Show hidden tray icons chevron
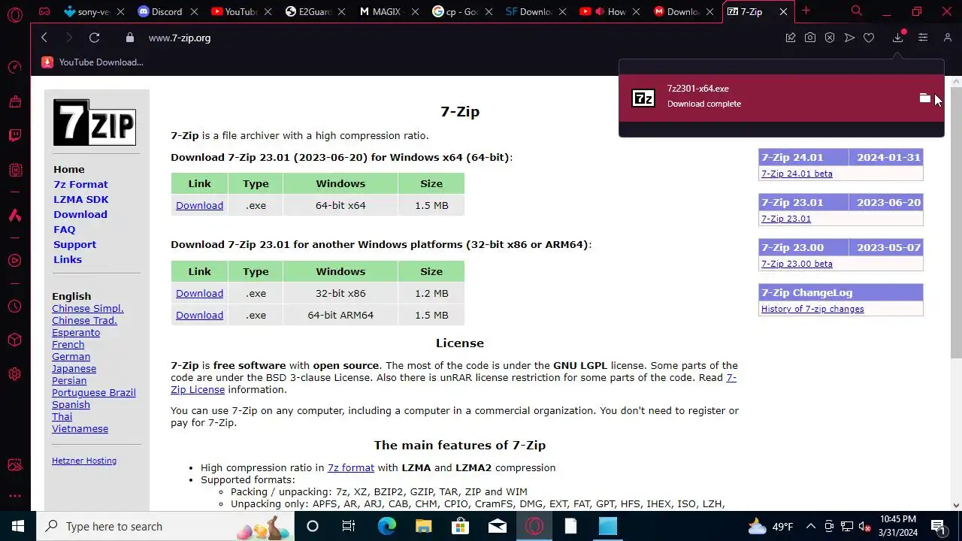This screenshot has height=541, width=962. click(x=811, y=526)
